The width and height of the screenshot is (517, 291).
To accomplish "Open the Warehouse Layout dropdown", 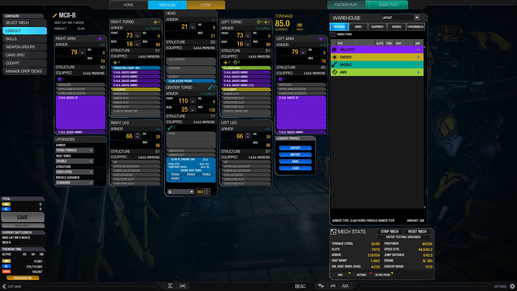I will pos(400,18).
